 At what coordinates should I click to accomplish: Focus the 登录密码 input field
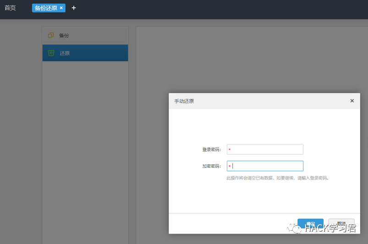click(x=265, y=149)
